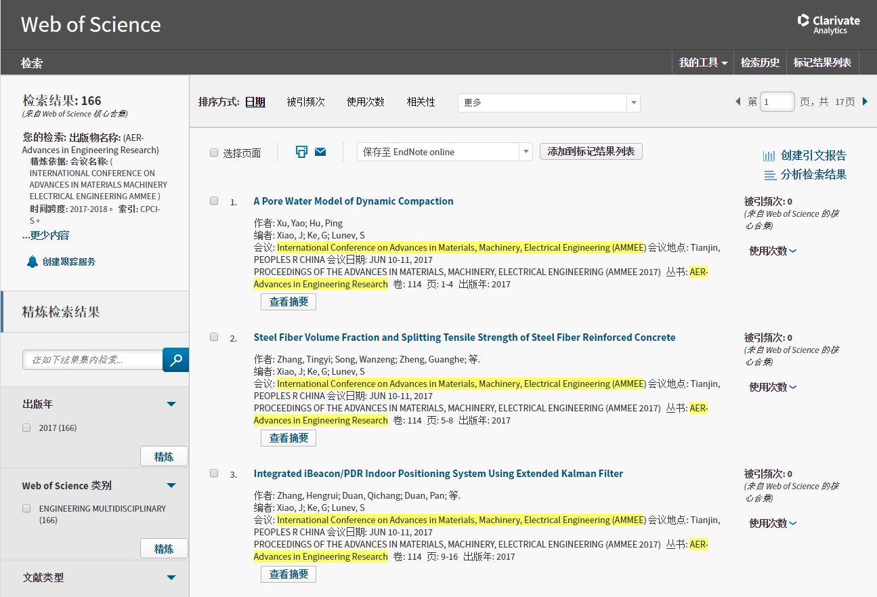Go to next page with right arrow

[x=865, y=102]
